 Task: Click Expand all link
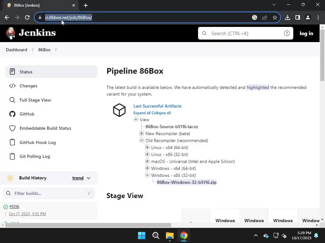tap(142, 113)
